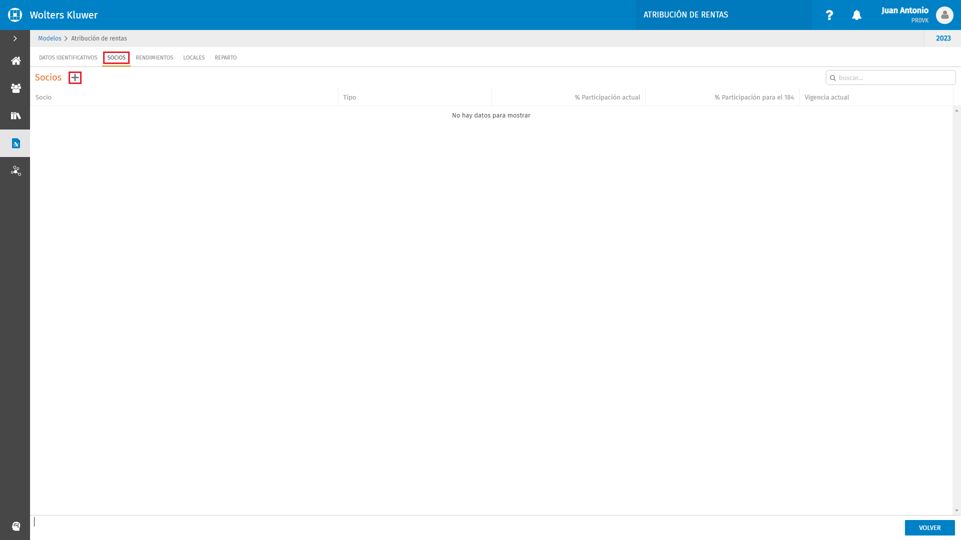Click the Juan Antonio user name
The height and width of the screenshot is (540, 961).
[904, 10]
